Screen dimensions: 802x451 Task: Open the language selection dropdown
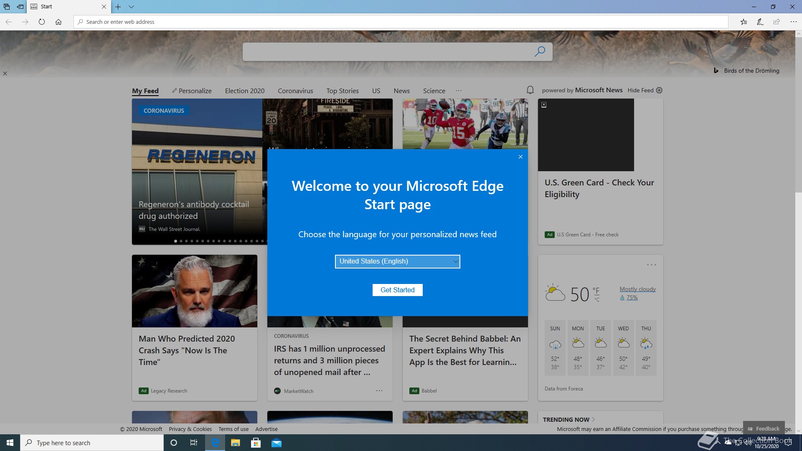pos(397,261)
